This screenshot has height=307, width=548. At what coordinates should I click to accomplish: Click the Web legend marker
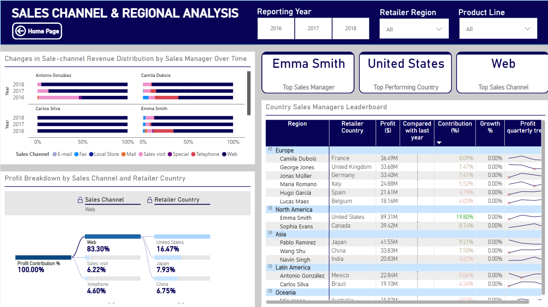tap(224, 154)
